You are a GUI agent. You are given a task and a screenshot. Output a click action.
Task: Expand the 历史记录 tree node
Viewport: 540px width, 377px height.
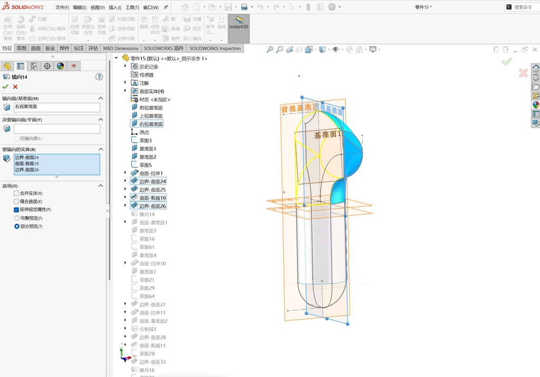pos(126,66)
